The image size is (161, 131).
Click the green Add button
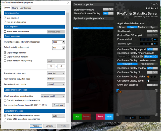[77, 116]
